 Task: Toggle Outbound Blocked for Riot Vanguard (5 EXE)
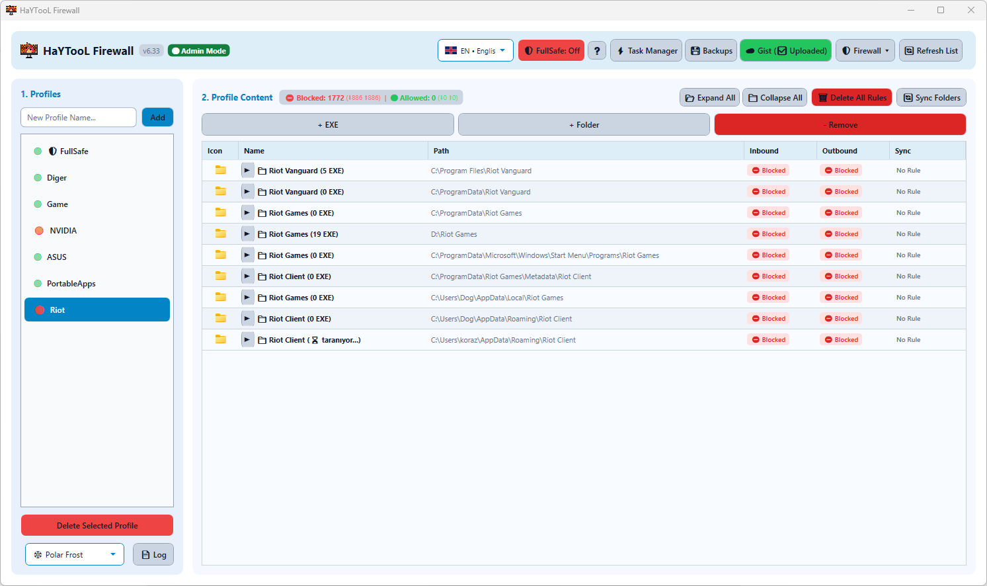click(x=841, y=171)
